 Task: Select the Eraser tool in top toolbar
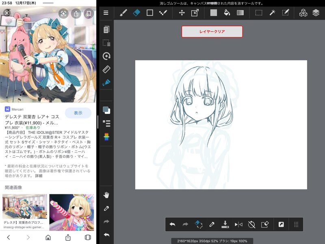136,13
